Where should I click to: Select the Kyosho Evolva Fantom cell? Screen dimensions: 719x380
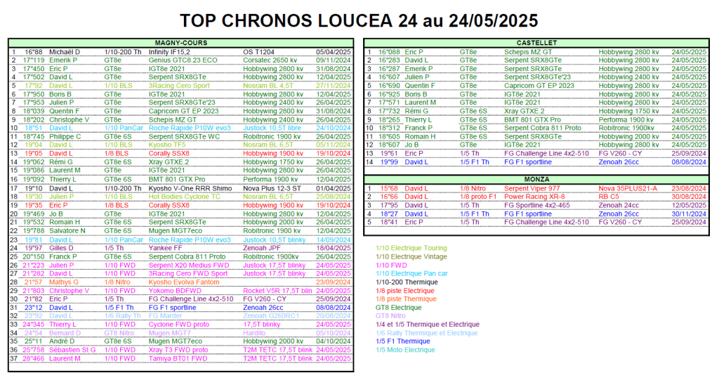(x=184, y=282)
